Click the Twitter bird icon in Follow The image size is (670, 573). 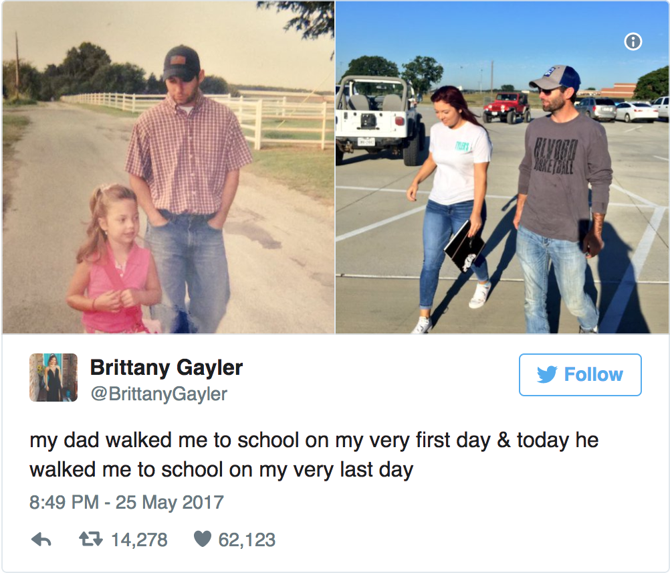click(x=547, y=375)
